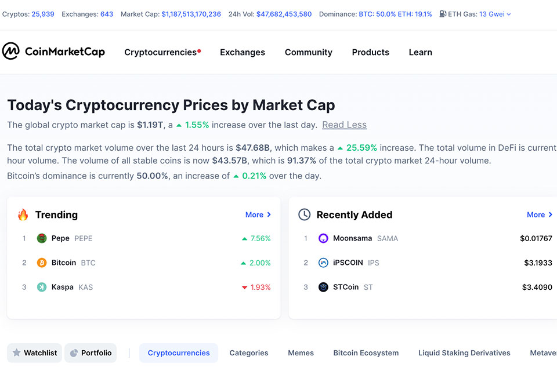The height and width of the screenshot is (371, 557).
Task: Click the Moonsama coin icon
Action: (323, 238)
